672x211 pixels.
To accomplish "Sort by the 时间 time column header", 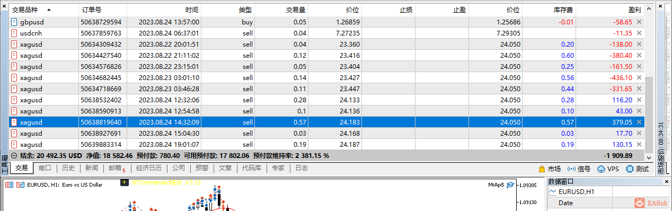I will pyautogui.click(x=164, y=10).
